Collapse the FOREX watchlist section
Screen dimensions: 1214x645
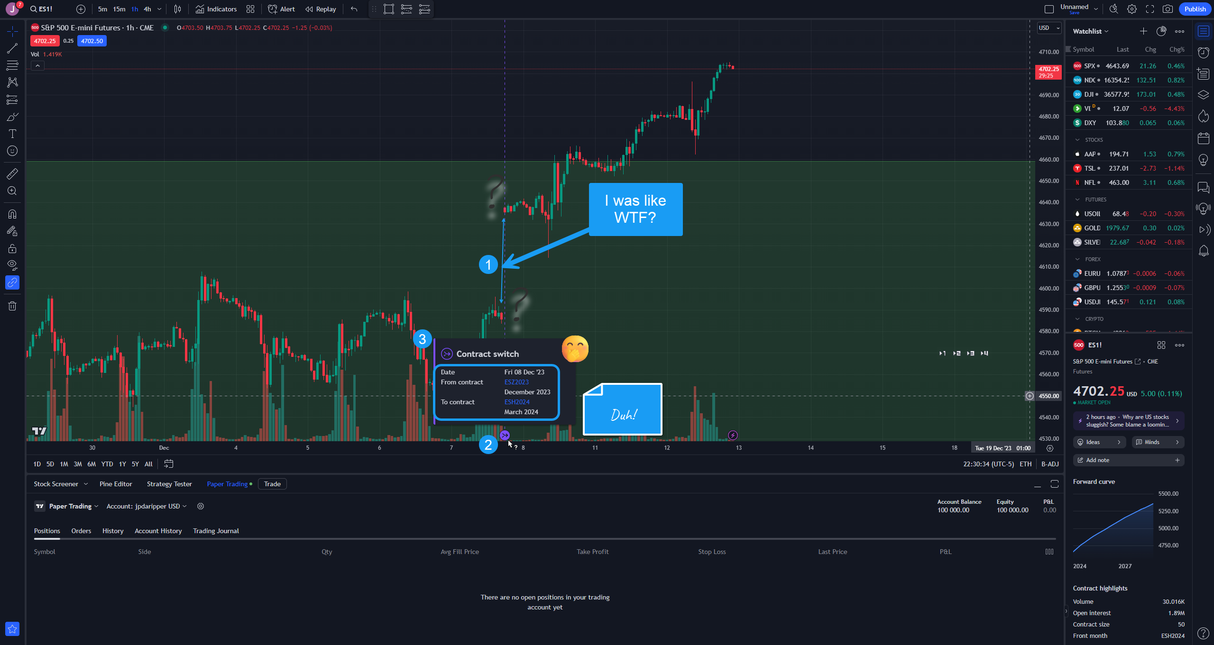pos(1077,259)
